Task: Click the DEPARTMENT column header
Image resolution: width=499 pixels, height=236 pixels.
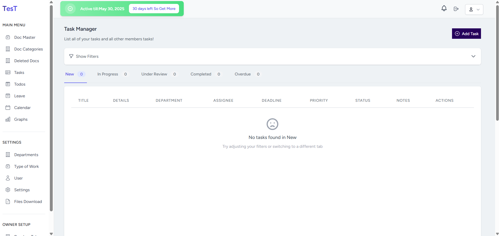Action: (x=169, y=100)
